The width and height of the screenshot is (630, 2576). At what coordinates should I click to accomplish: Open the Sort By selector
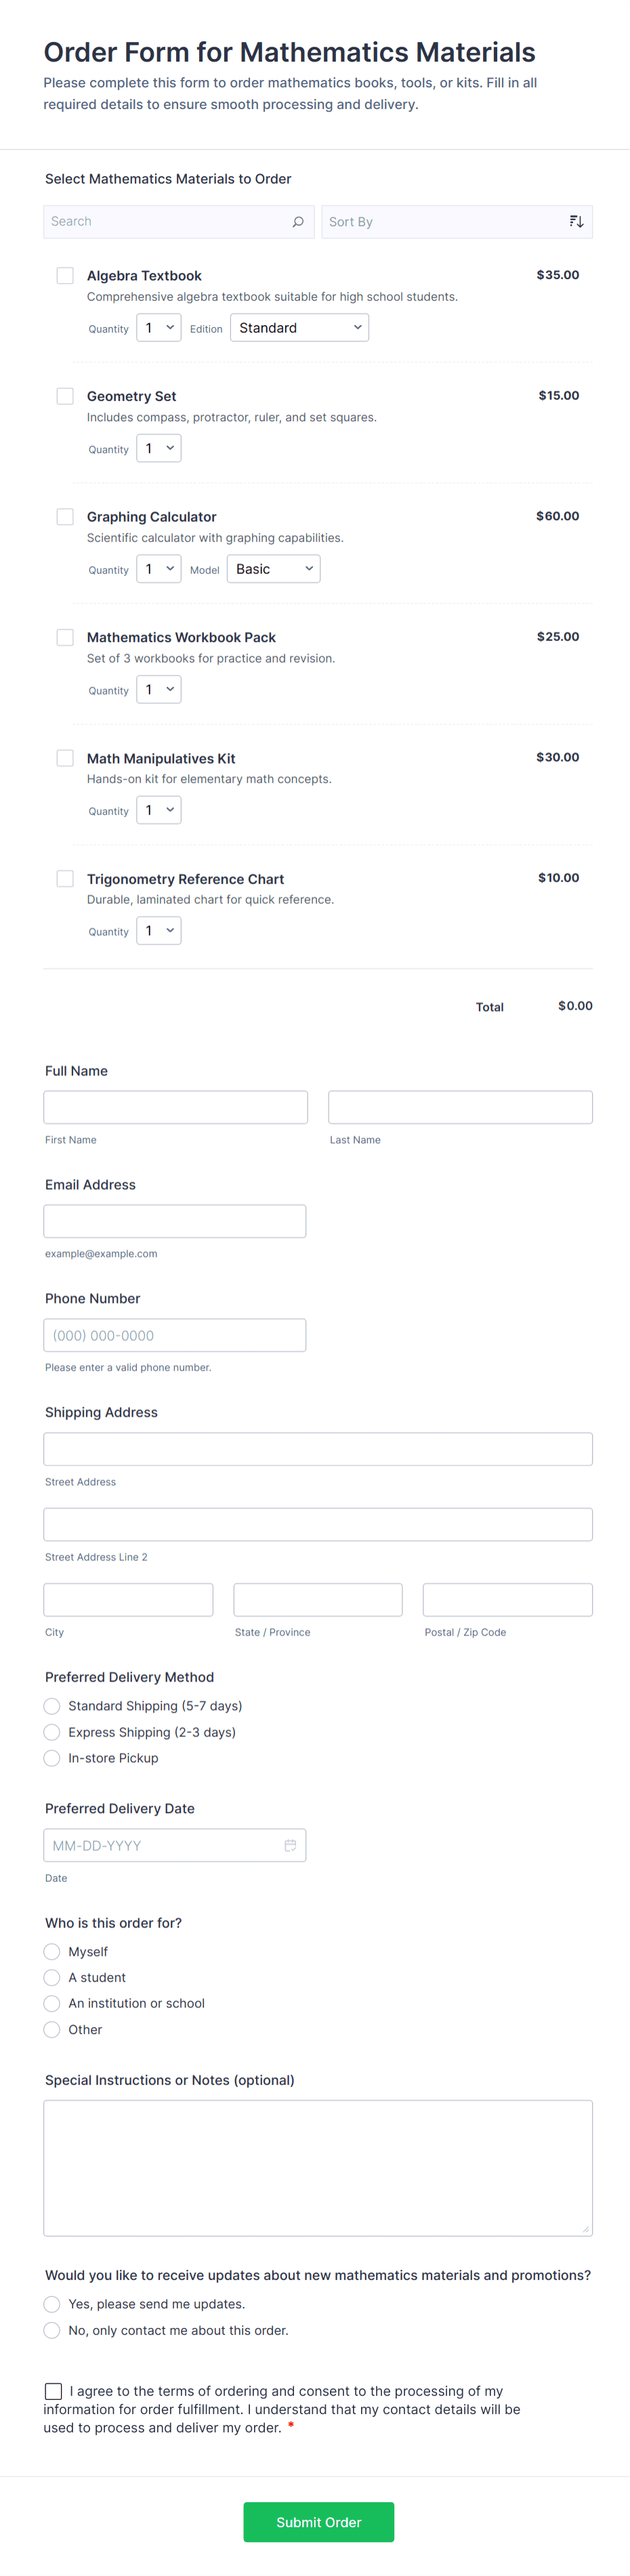457,221
